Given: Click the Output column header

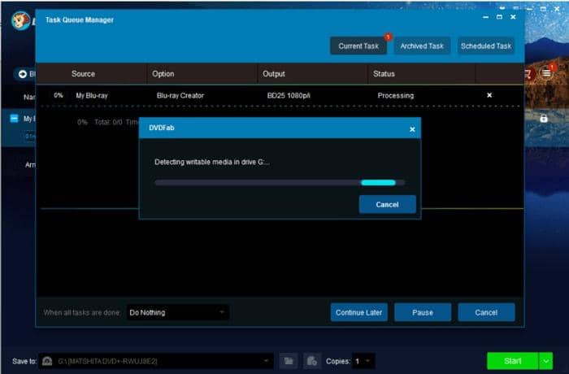Looking at the screenshot, I should click(x=274, y=74).
